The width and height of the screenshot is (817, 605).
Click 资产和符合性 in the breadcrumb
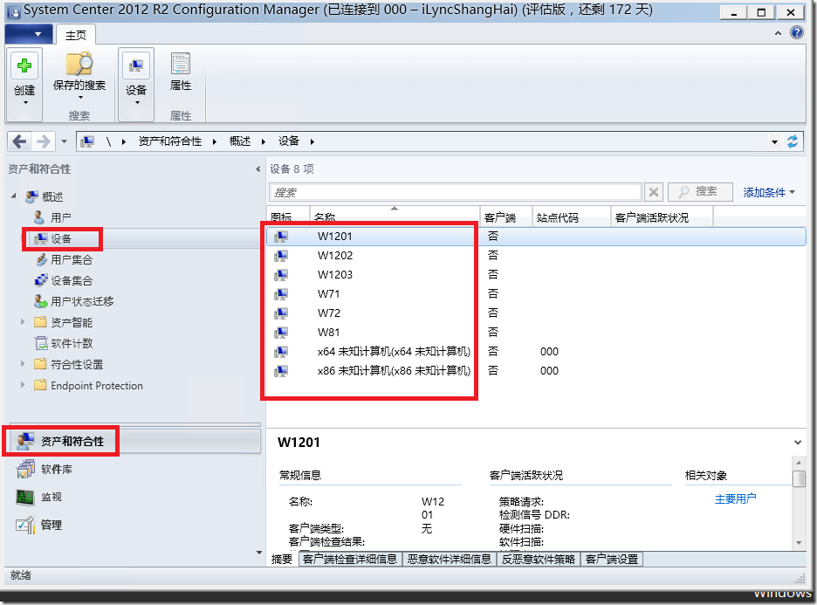[x=170, y=141]
